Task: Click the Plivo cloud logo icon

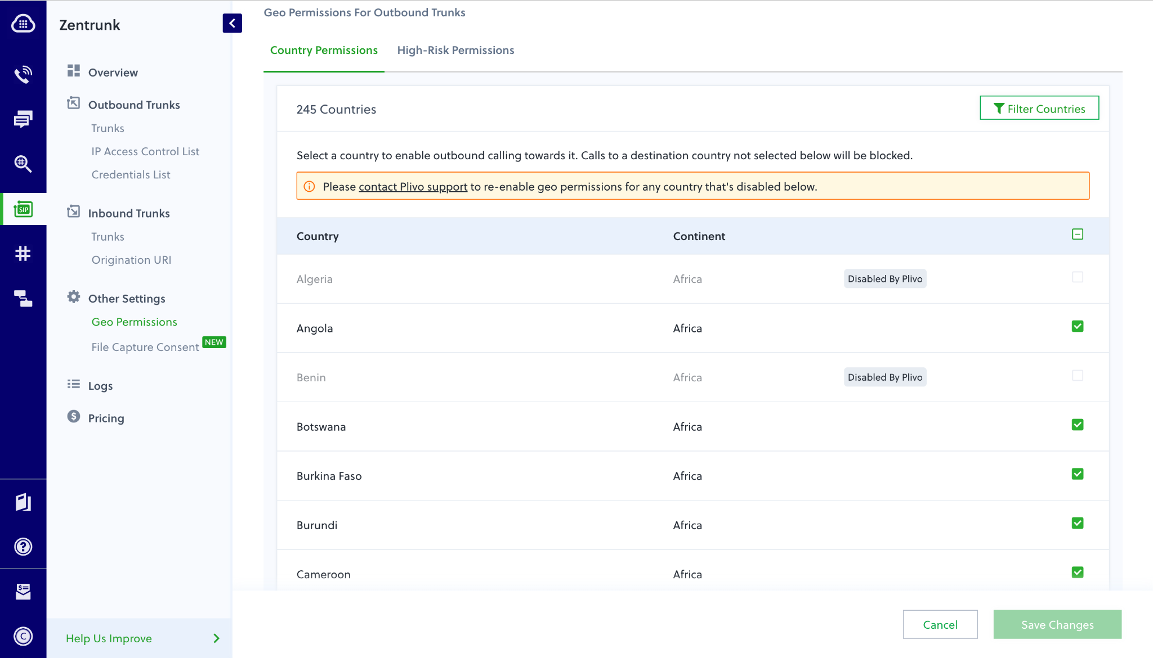Action: 23,24
